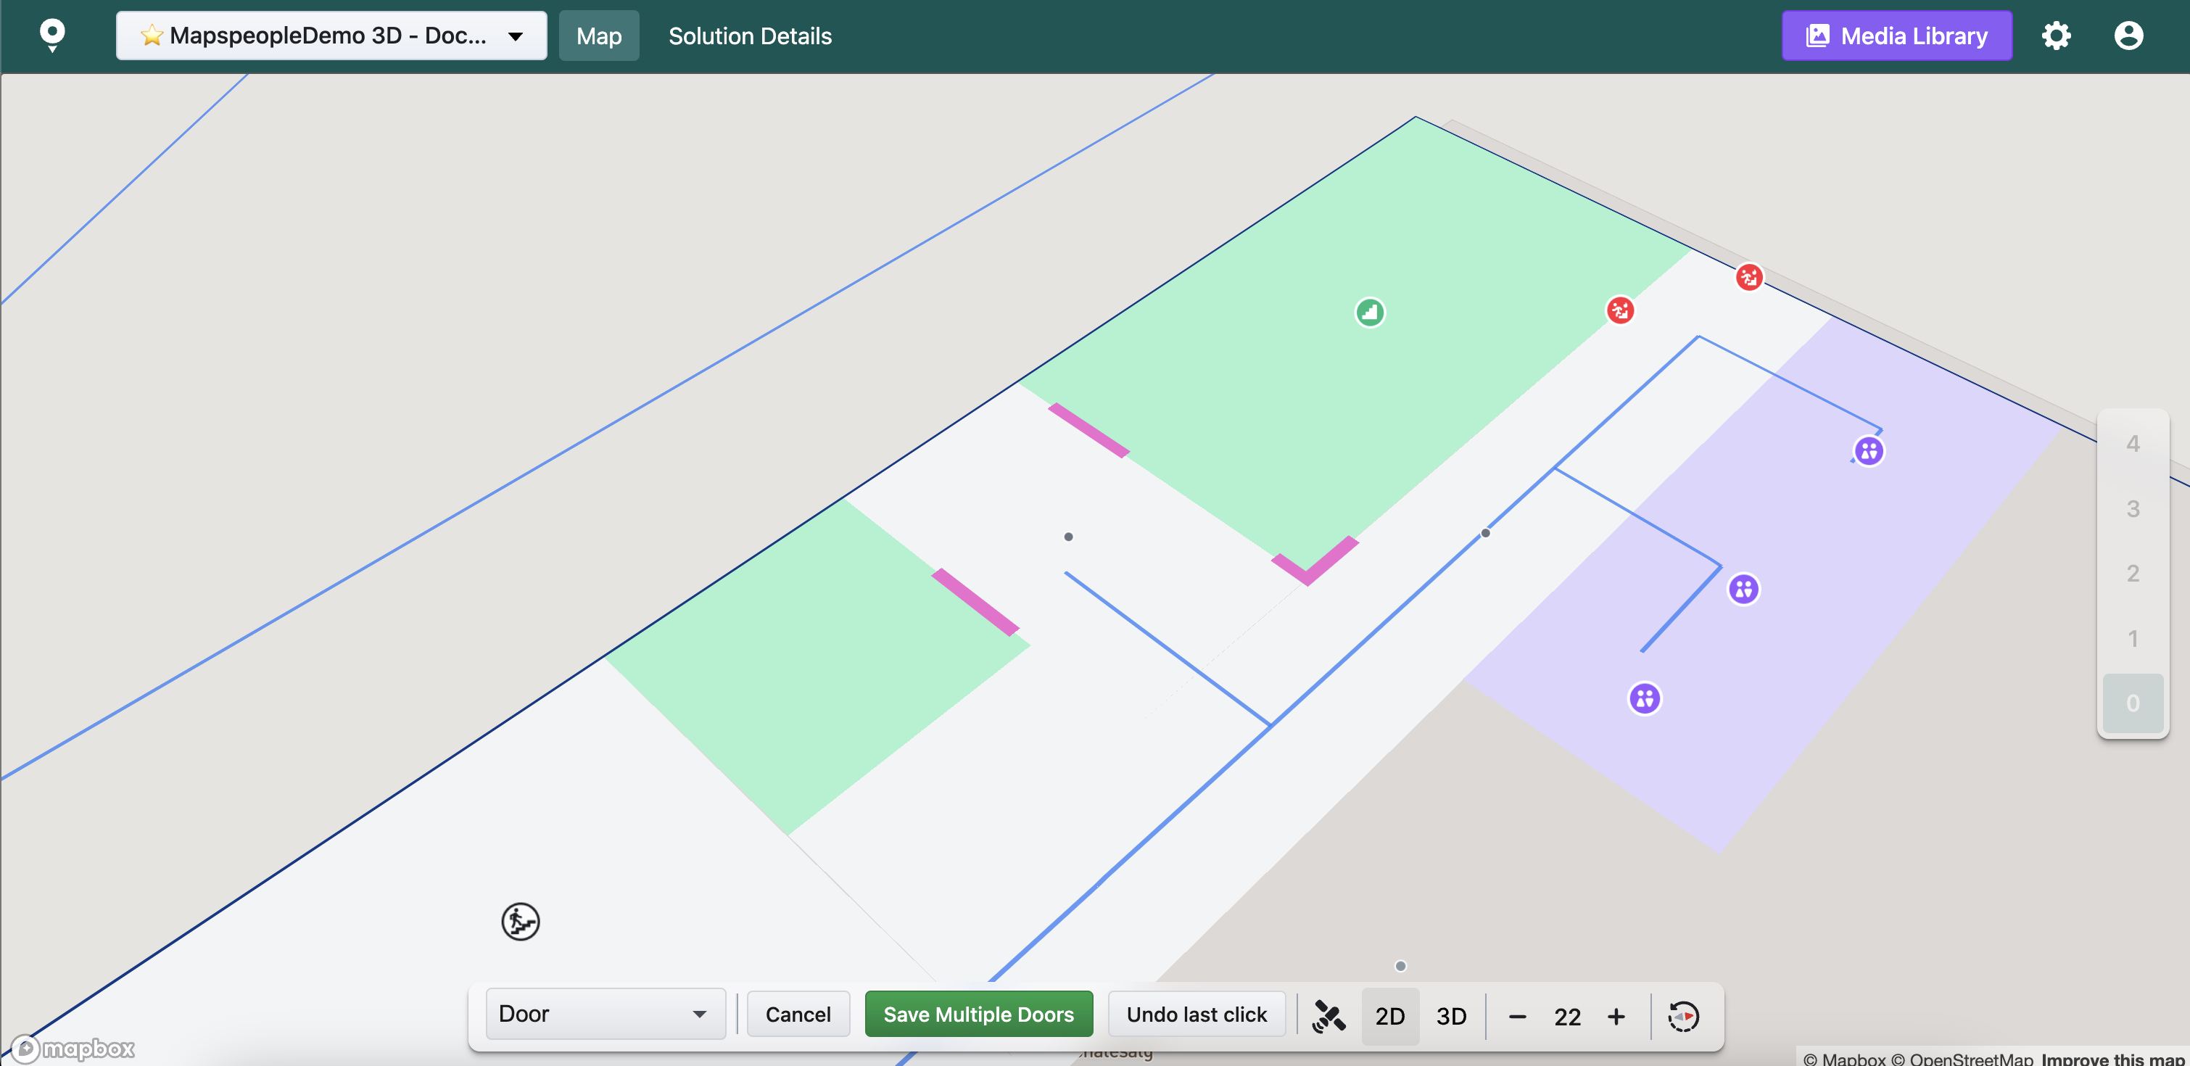Expand MapspeopleDemo 3D solution dropdown

coord(331,36)
